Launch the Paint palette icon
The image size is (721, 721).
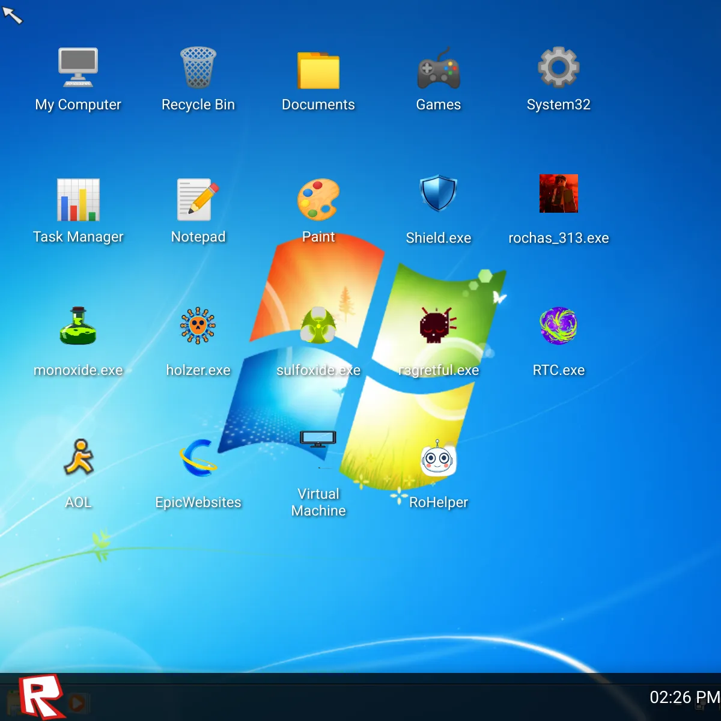(x=318, y=199)
